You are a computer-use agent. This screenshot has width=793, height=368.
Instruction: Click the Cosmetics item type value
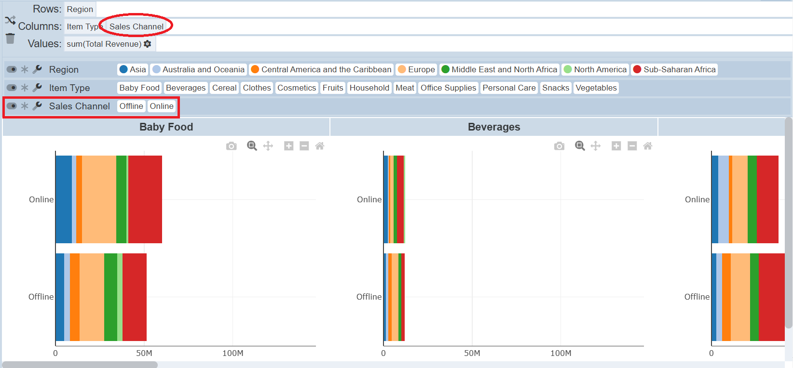(x=296, y=88)
